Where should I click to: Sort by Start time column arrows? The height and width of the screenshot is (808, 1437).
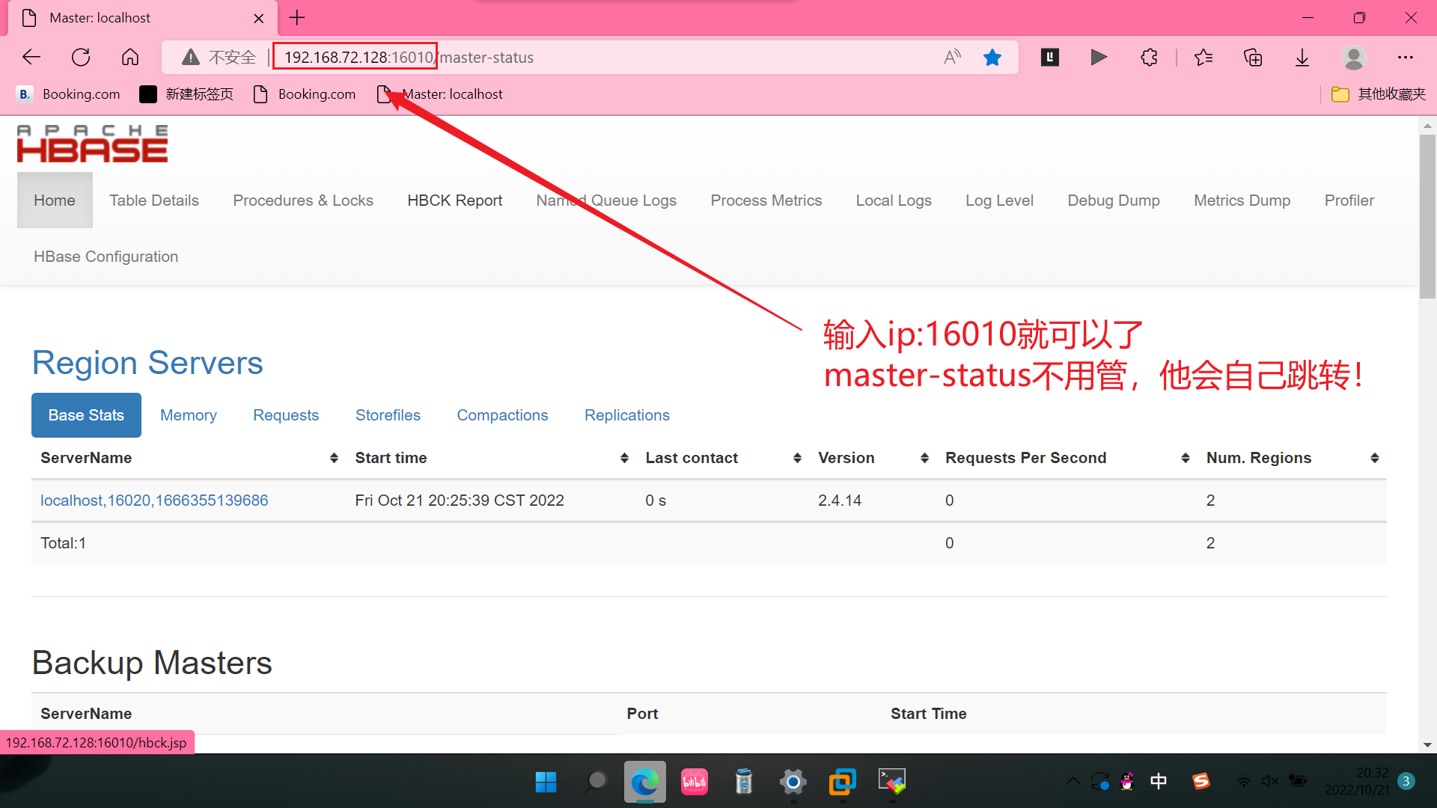point(624,458)
